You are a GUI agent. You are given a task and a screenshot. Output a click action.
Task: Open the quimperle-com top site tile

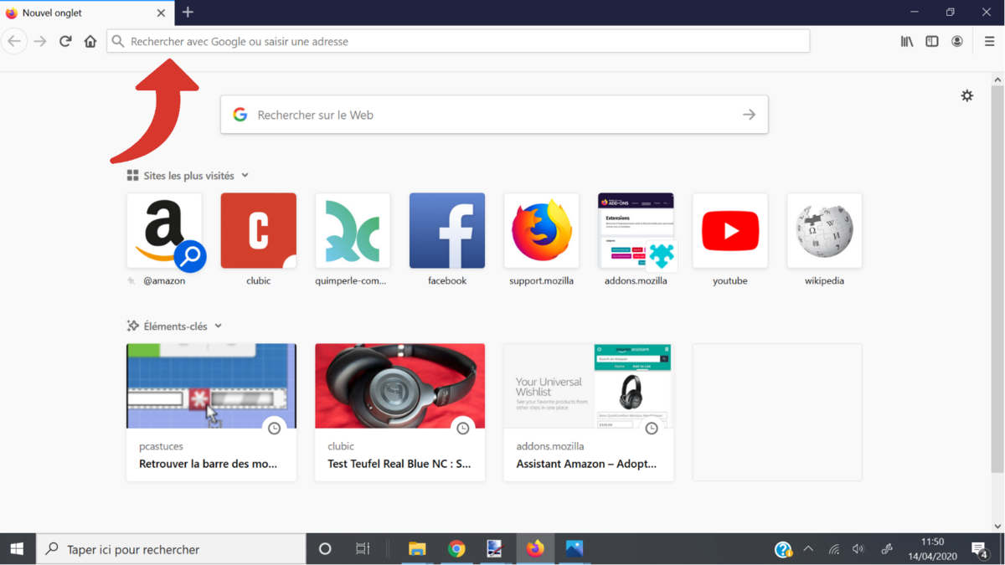point(353,231)
